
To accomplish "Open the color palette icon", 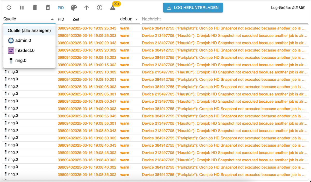I will pos(74,8).
